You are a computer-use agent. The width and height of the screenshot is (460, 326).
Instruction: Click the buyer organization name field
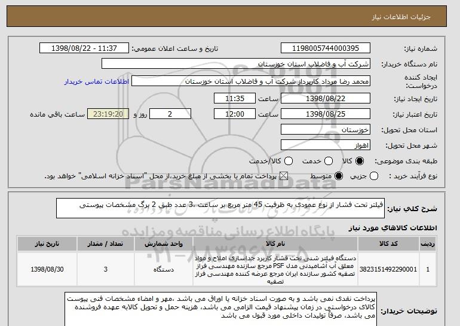pyautogui.click(x=236, y=63)
